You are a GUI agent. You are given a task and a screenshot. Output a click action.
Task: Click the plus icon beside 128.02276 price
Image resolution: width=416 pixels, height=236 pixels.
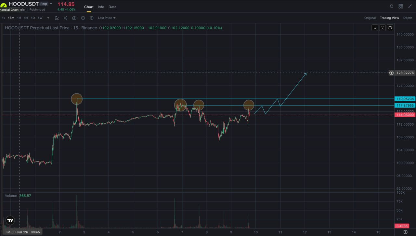click(391, 73)
